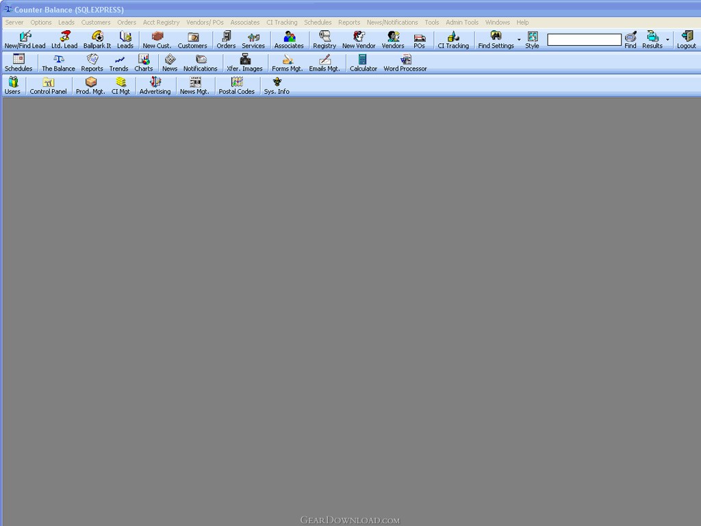701x526 pixels.
Task: Open Forms Mgt. toolbar icon
Action: click(x=288, y=62)
